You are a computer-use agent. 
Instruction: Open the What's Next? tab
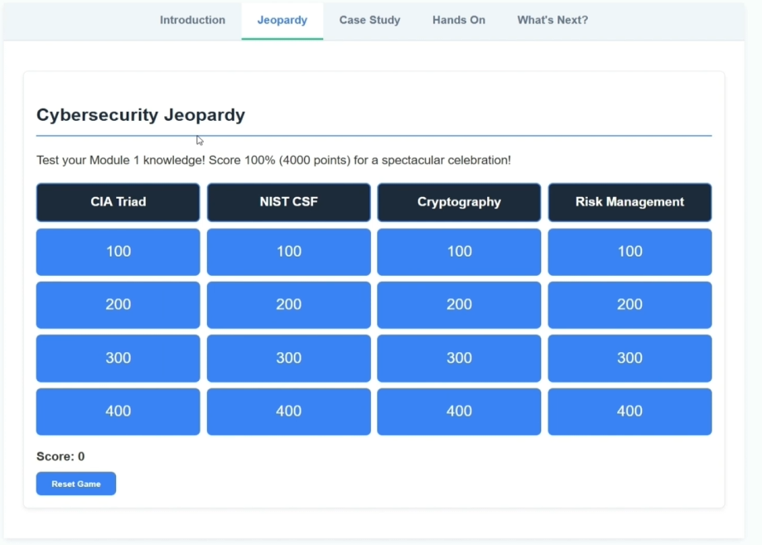tap(552, 20)
